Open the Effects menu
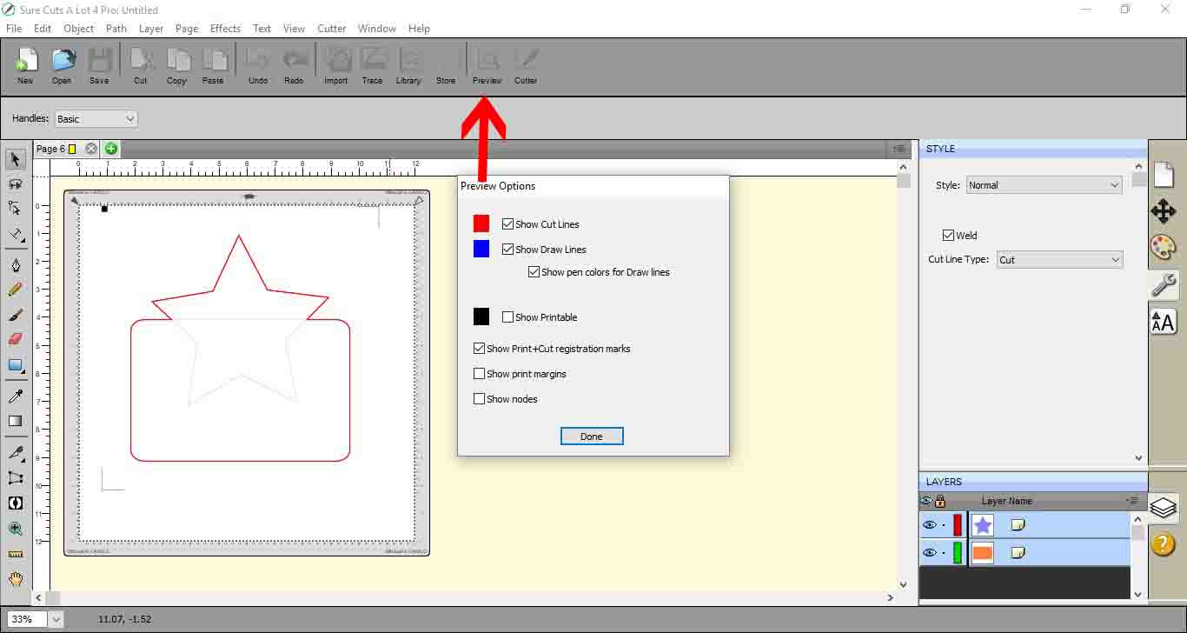This screenshot has width=1187, height=633. [x=225, y=28]
